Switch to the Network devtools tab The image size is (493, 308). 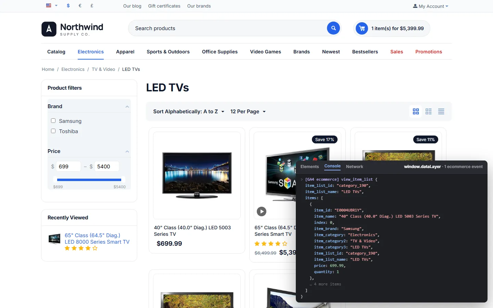pyautogui.click(x=354, y=167)
